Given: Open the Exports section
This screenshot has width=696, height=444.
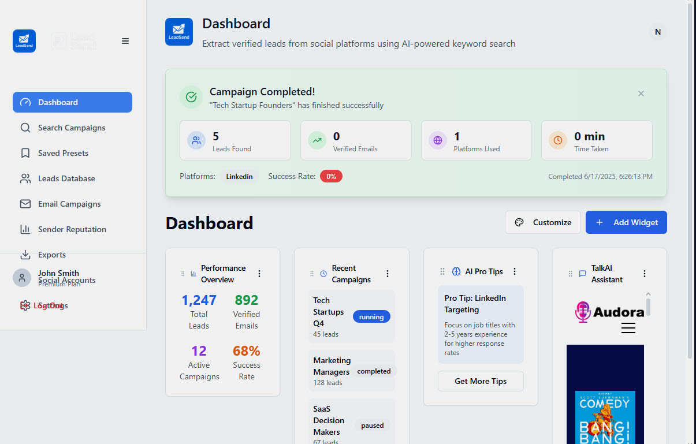Looking at the screenshot, I should (72, 255).
